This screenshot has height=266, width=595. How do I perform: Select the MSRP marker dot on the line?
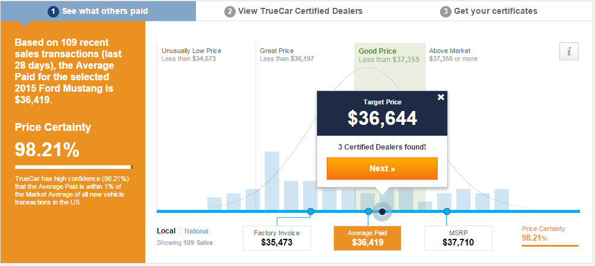click(447, 211)
